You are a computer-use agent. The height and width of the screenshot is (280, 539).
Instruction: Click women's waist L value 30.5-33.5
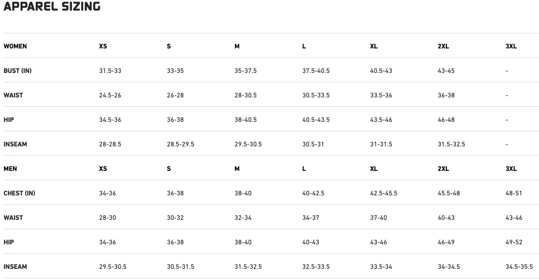point(316,95)
